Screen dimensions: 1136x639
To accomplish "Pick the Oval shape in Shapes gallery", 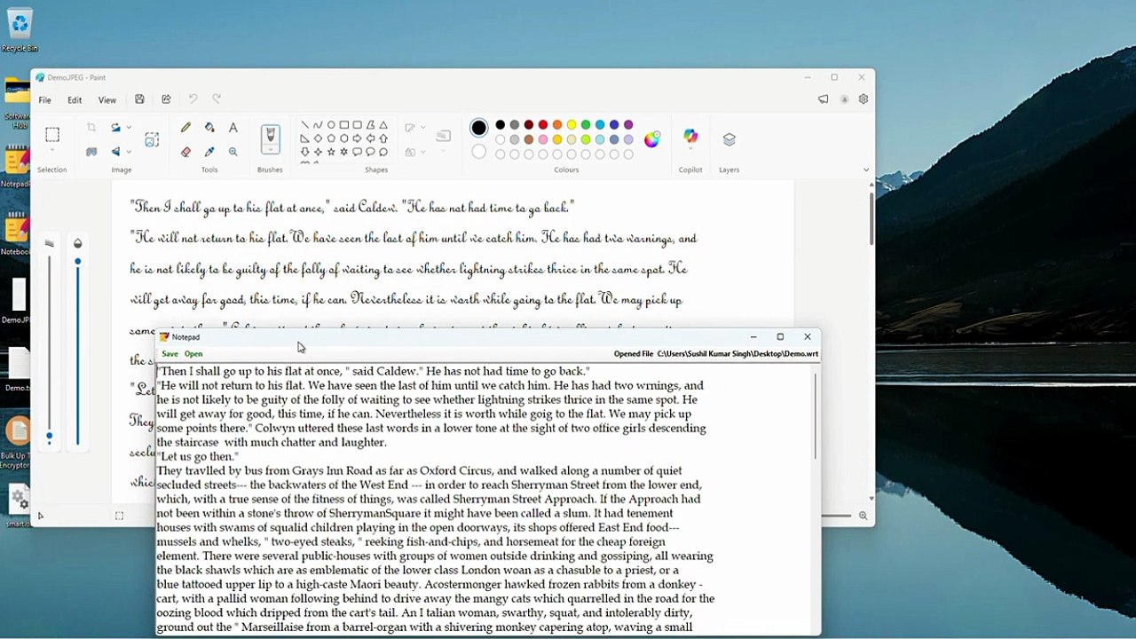I will [331, 125].
